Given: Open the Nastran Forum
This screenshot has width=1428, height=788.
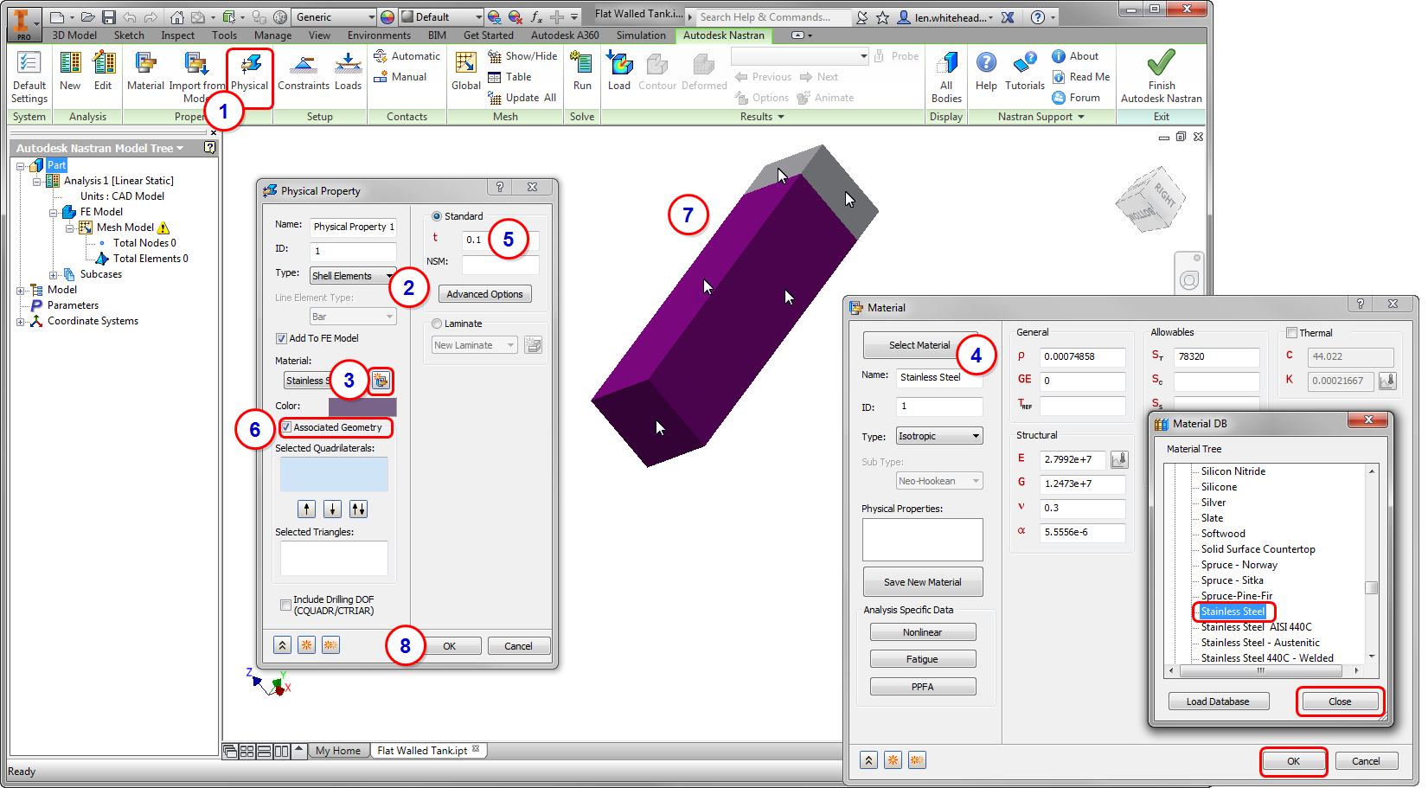Looking at the screenshot, I should (x=1076, y=98).
